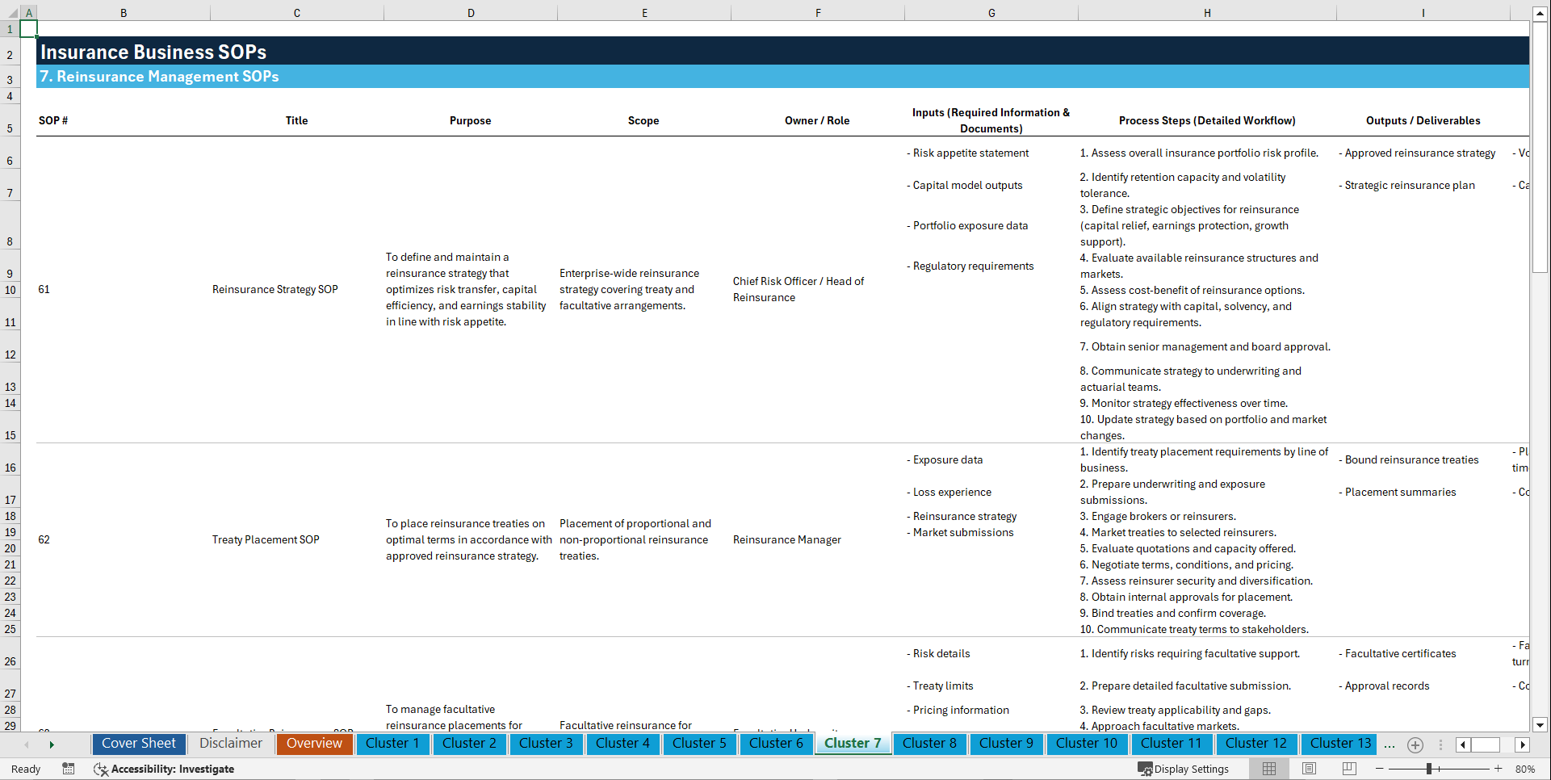Select the Page Break Preview icon

(1349, 769)
